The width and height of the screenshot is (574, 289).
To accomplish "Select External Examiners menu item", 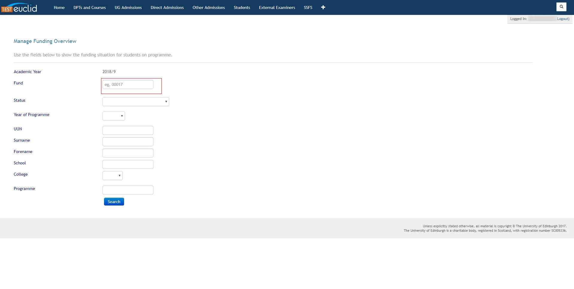I will coord(277,7).
